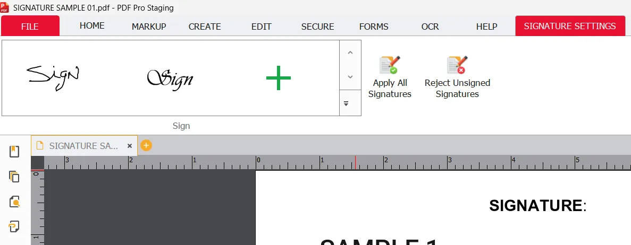
Task: Select the SIGNATURE SA... document tab
Action: click(x=83, y=146)
